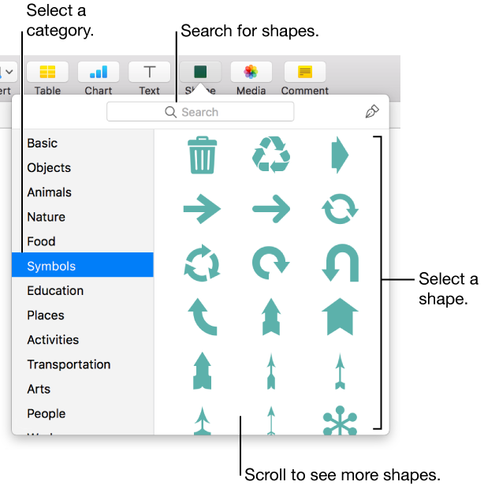Insert the thin rounded right arrow shape

point(271,209)
